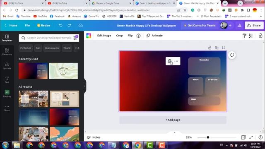Switch to Search desktop wallpaper browser tab
The width and height of the screenshot is (265, 149).
155,3
